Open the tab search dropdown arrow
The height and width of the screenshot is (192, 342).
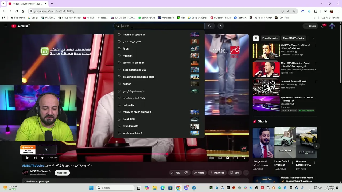[3, 3]
